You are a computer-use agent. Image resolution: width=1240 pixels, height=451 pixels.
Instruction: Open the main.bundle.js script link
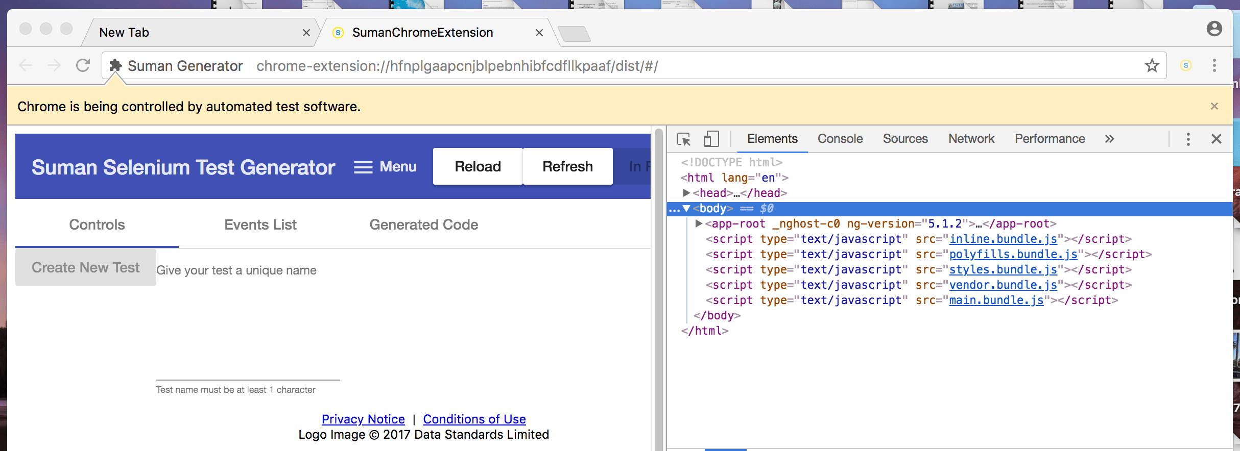[x=996, y=300]
